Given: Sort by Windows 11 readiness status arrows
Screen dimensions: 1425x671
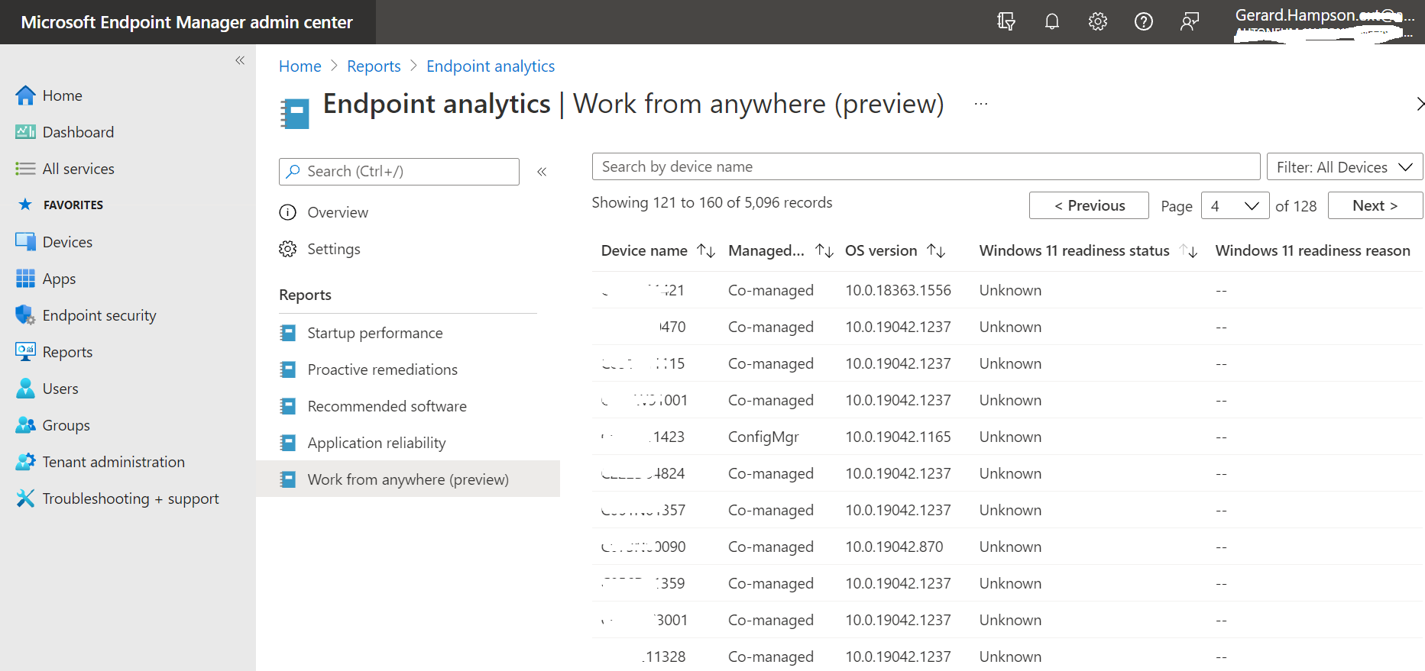Looking at the screenshot, I should 1188,251.
